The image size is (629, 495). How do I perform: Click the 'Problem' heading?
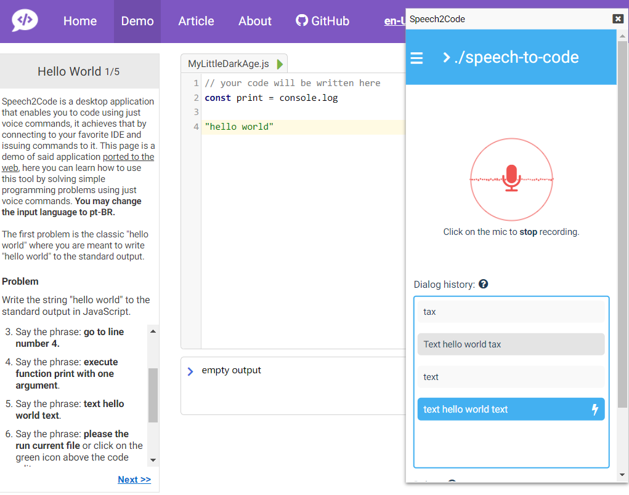20,282
